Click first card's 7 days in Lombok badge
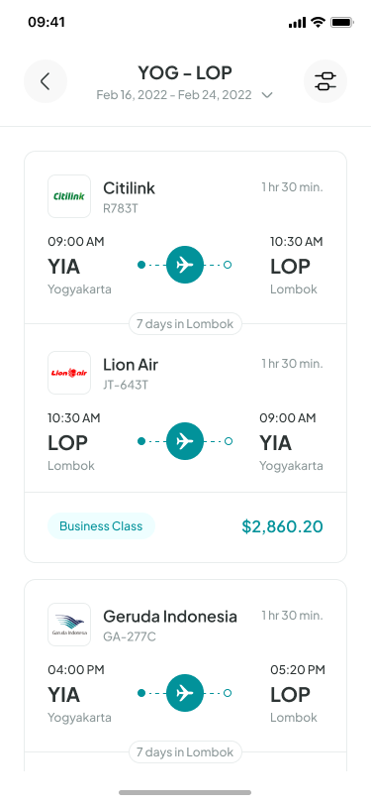The image size is (371, 805). click(x=185, y=324)
